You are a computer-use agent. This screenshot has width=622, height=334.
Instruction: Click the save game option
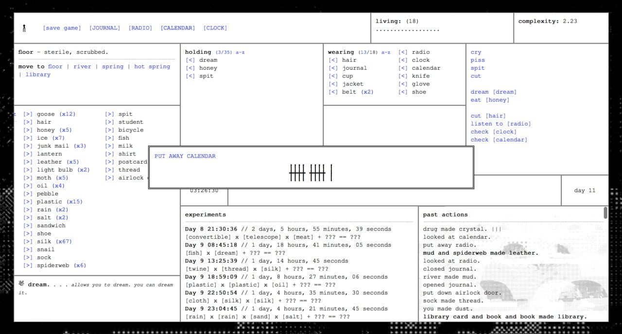[x=62, y=28]
